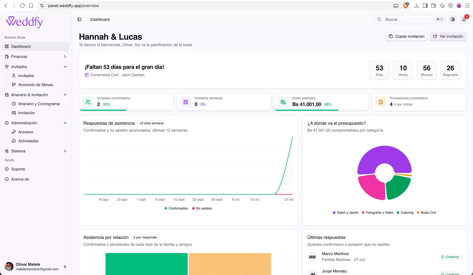The height and width of the screenshot is (275, 473).
Task: Toggle Salón y Jardín legend entry
Action: [x=346, y=213]
